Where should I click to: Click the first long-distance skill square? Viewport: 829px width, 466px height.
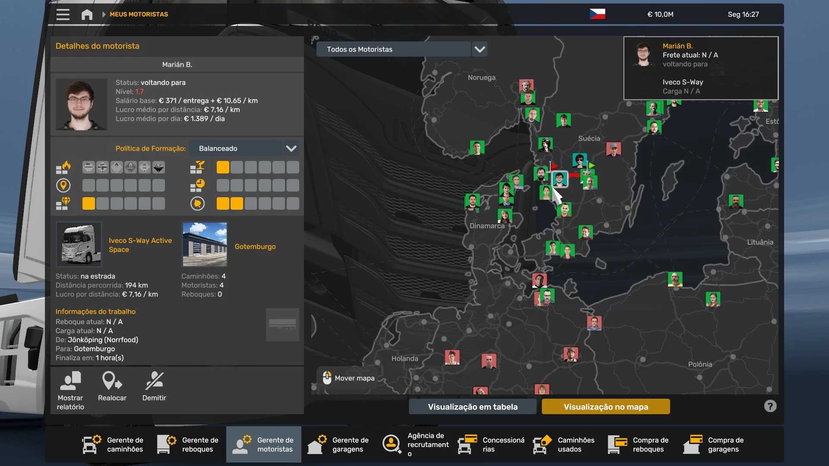pos(89,186)
